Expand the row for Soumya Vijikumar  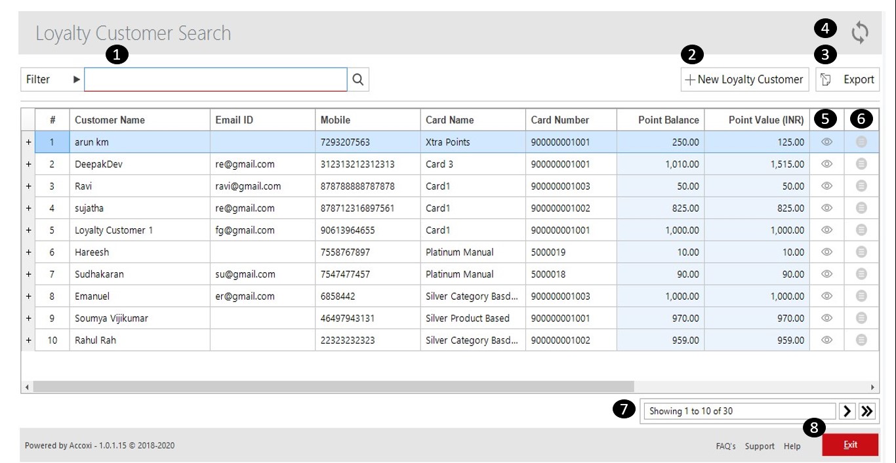[28, 318]
